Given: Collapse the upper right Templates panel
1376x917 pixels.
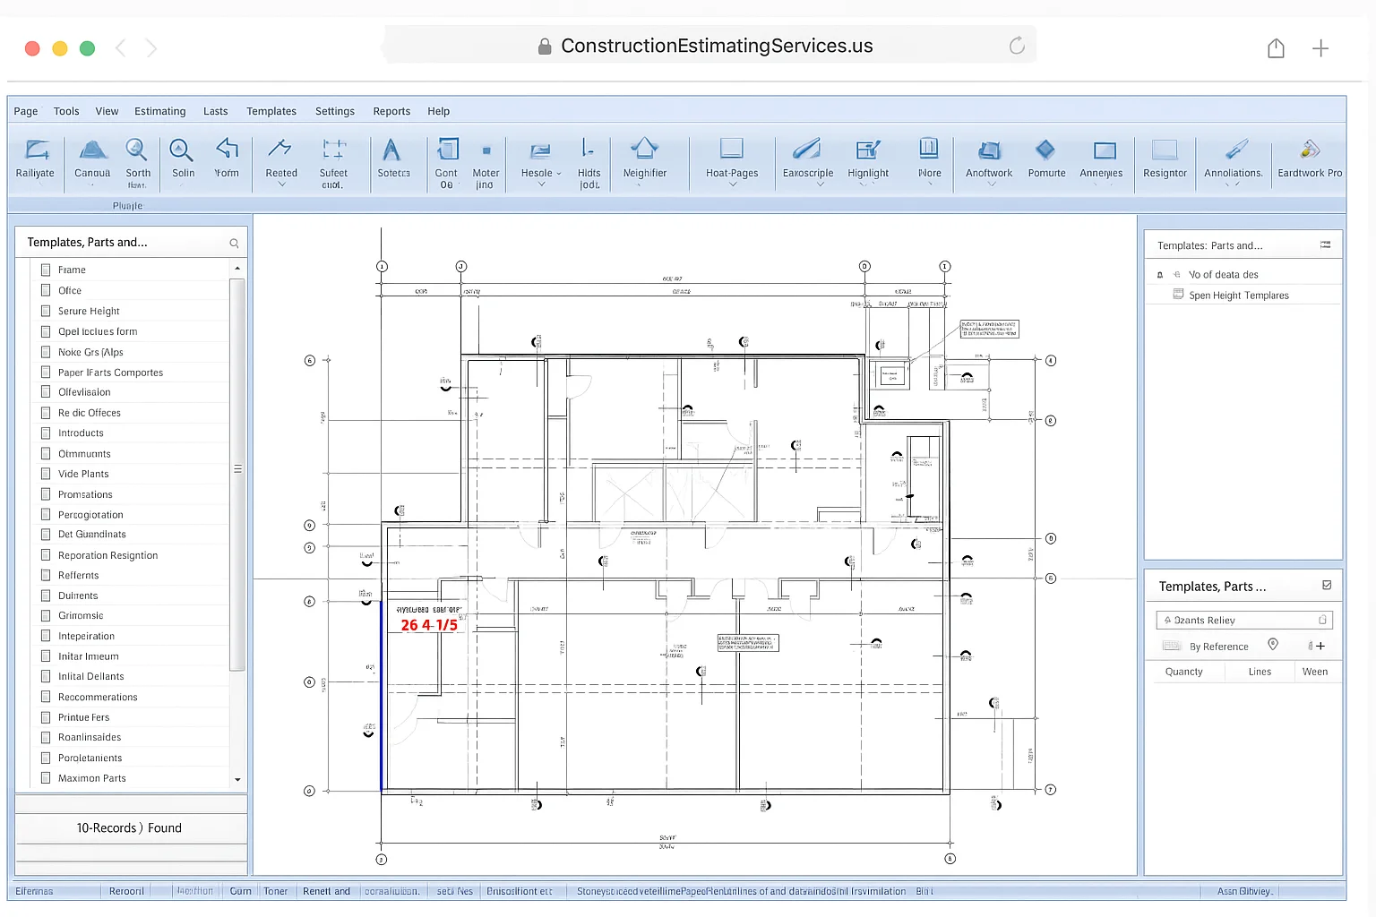Looking at the screenshot, I should pyautogui.click(x=1325, y=244).
